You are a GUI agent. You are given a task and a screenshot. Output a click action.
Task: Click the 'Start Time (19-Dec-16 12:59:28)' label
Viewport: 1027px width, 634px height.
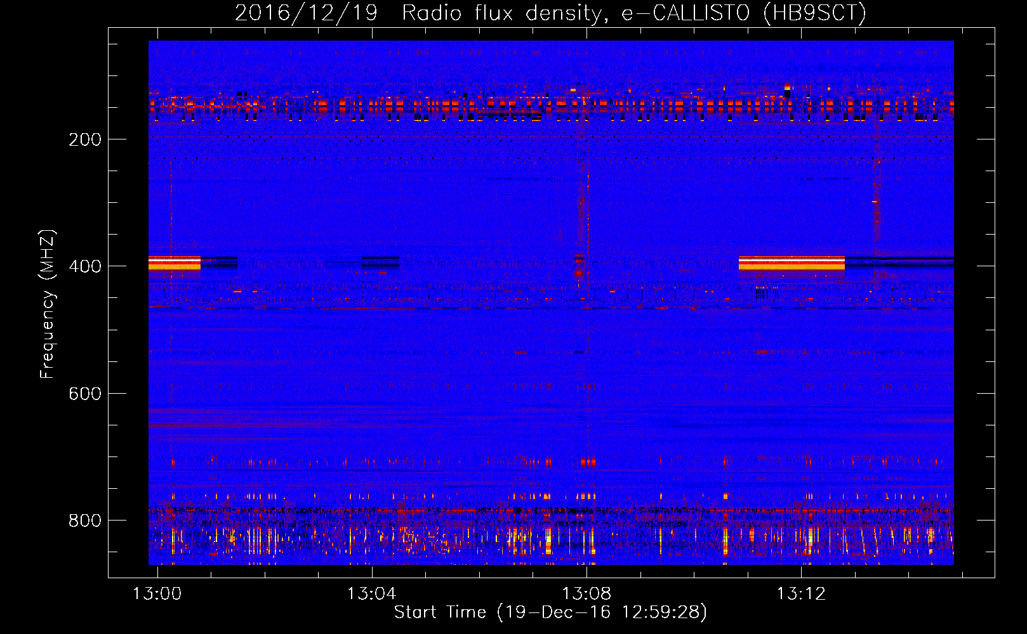click(x=550, y=612)
